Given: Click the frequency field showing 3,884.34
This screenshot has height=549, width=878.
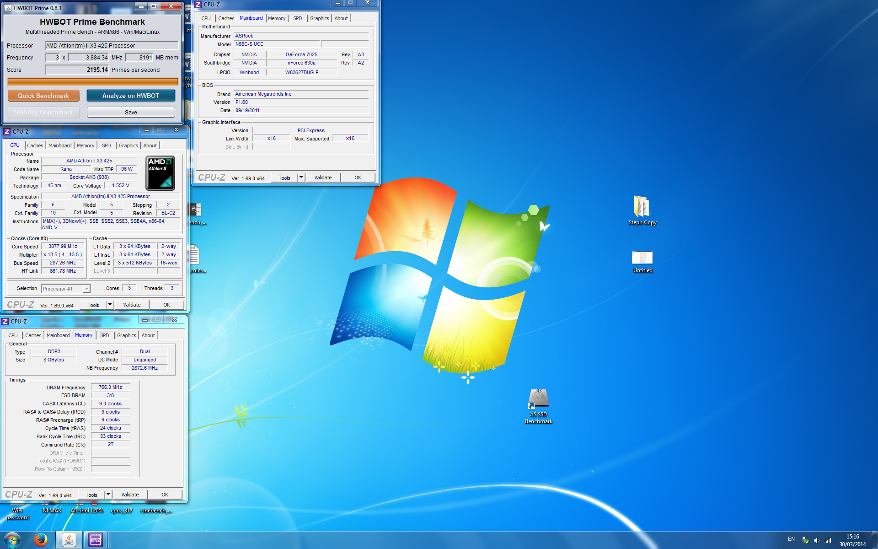Looking at the screenshot, I should (88, 57).
